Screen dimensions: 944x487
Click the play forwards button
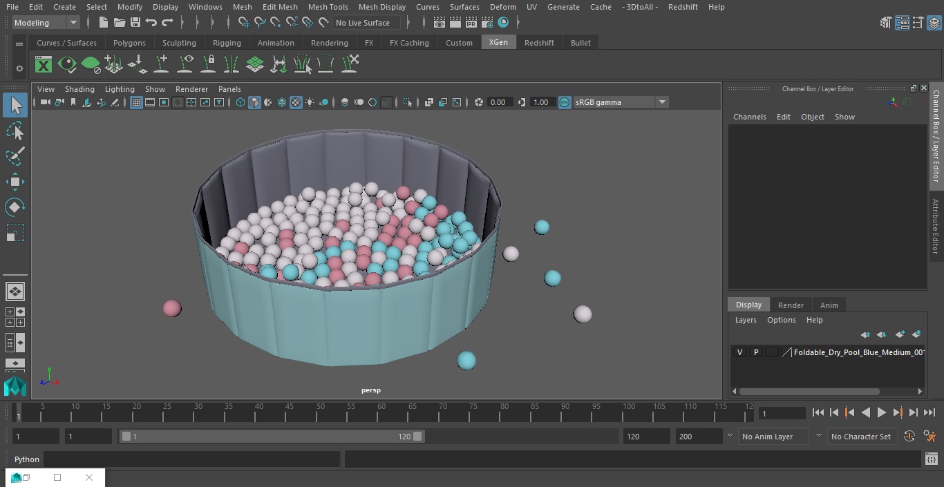[x=881, y=412]
